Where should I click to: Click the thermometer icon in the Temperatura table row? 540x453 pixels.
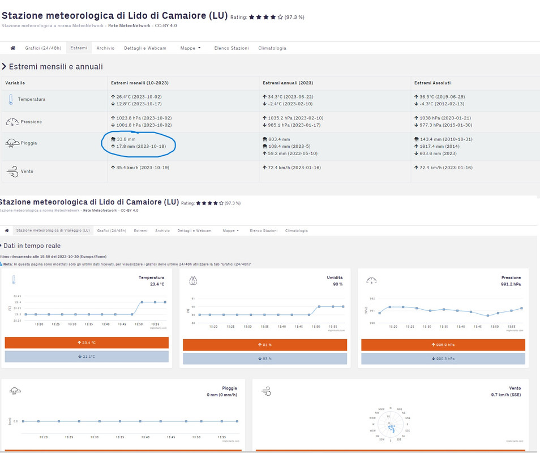pyautogui.click(x=11, y=100)
